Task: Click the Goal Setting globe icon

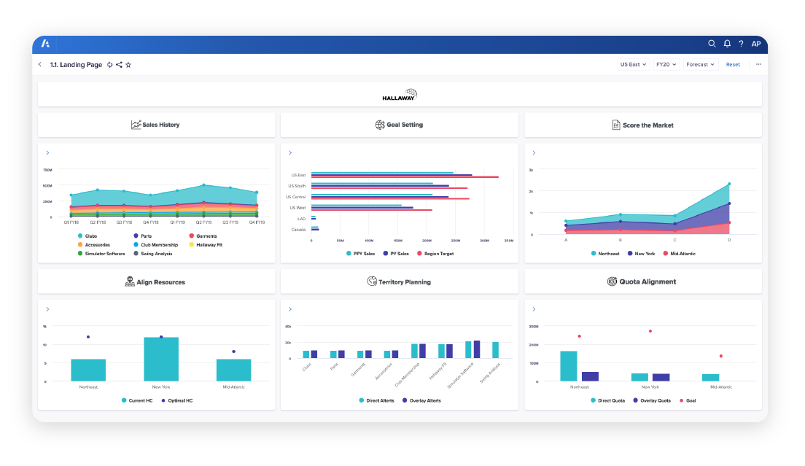Action: click(380, 125)
